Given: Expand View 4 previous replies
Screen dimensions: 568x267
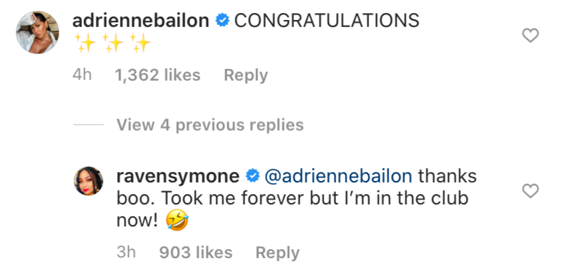Looking at the screenshot, I should [210, 125].
